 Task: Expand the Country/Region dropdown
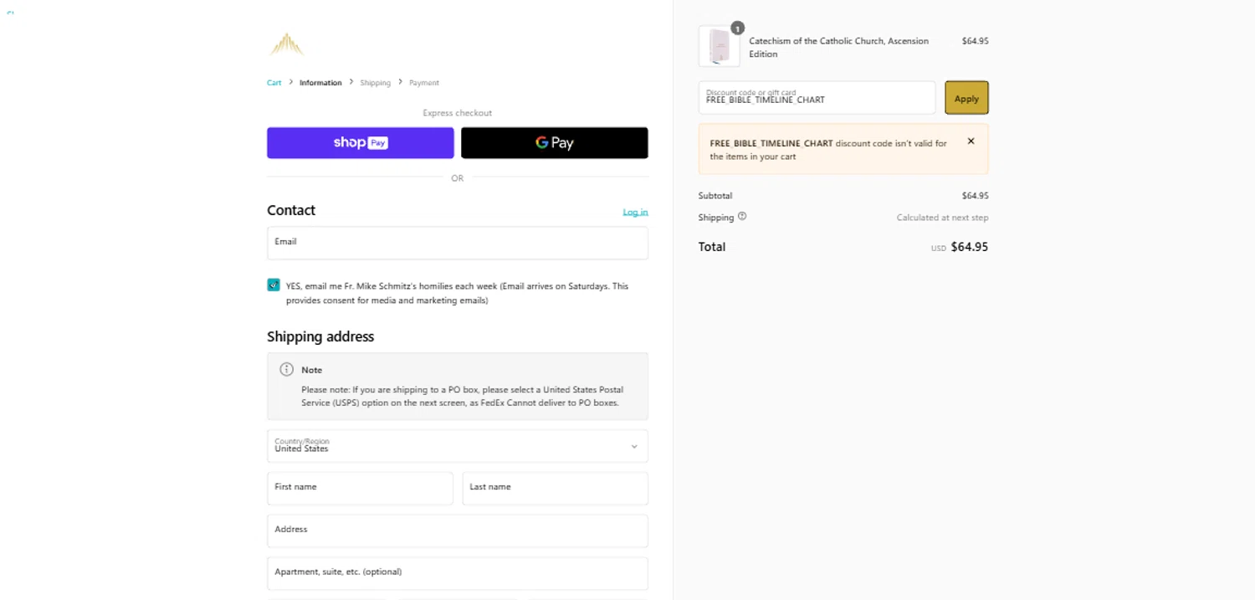click(457, 446)
